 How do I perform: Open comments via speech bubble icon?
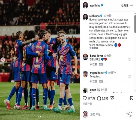click(x=99, y=98)
